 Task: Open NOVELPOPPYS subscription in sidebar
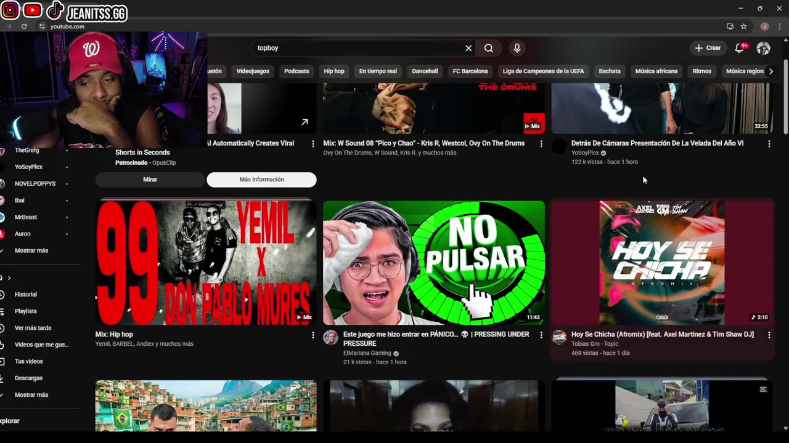tap(35, 183)
